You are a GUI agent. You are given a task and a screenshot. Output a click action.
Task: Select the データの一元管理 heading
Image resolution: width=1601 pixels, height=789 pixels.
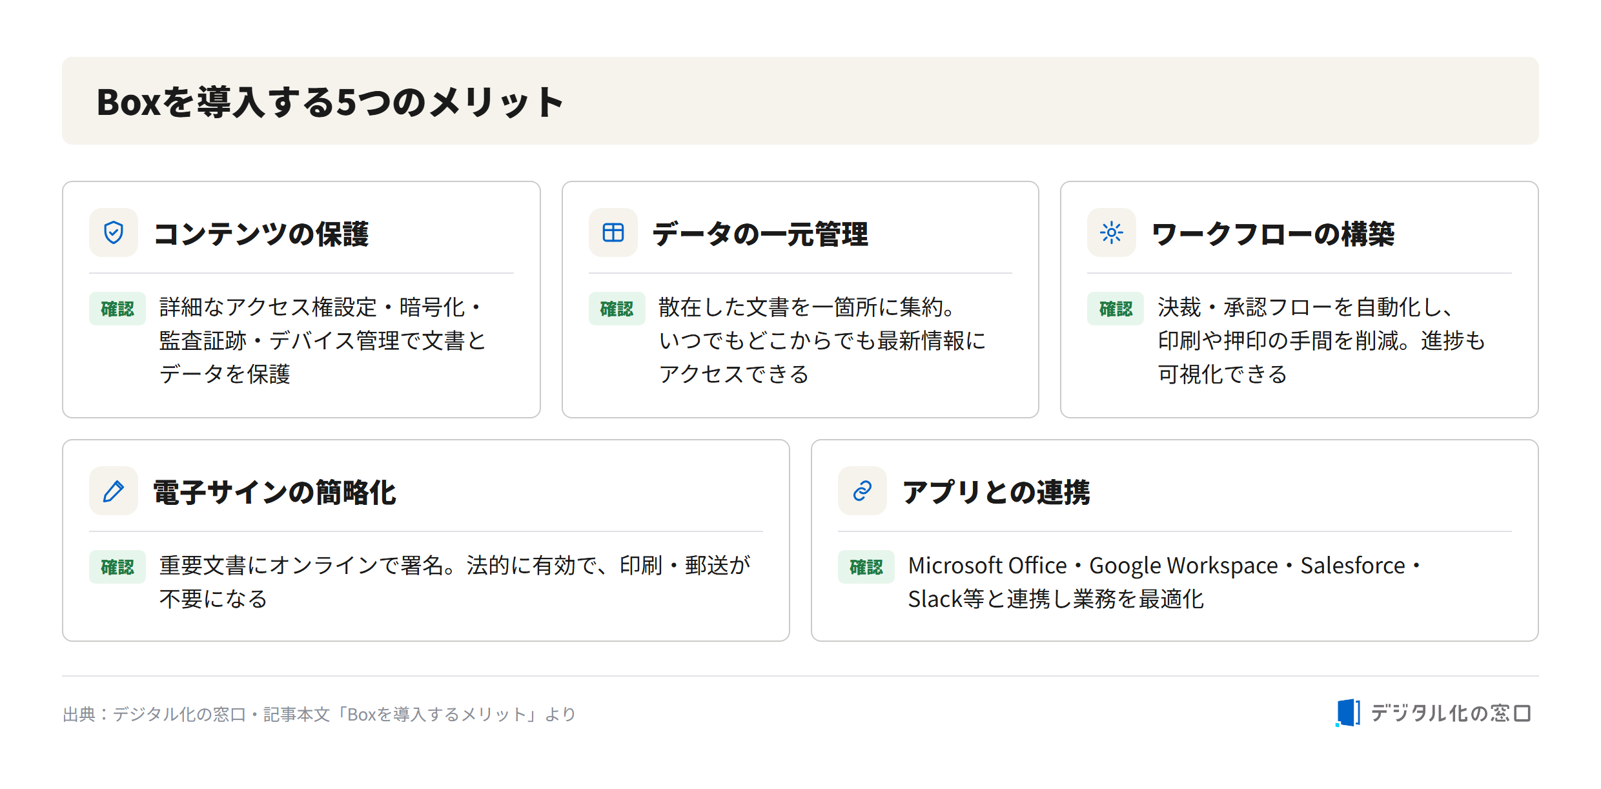760,234
